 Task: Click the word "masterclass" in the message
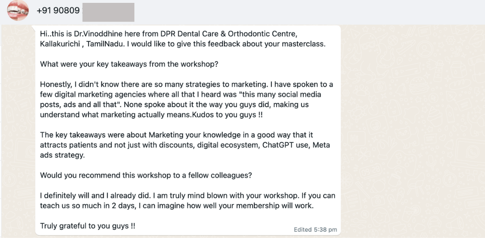point(305,43)
